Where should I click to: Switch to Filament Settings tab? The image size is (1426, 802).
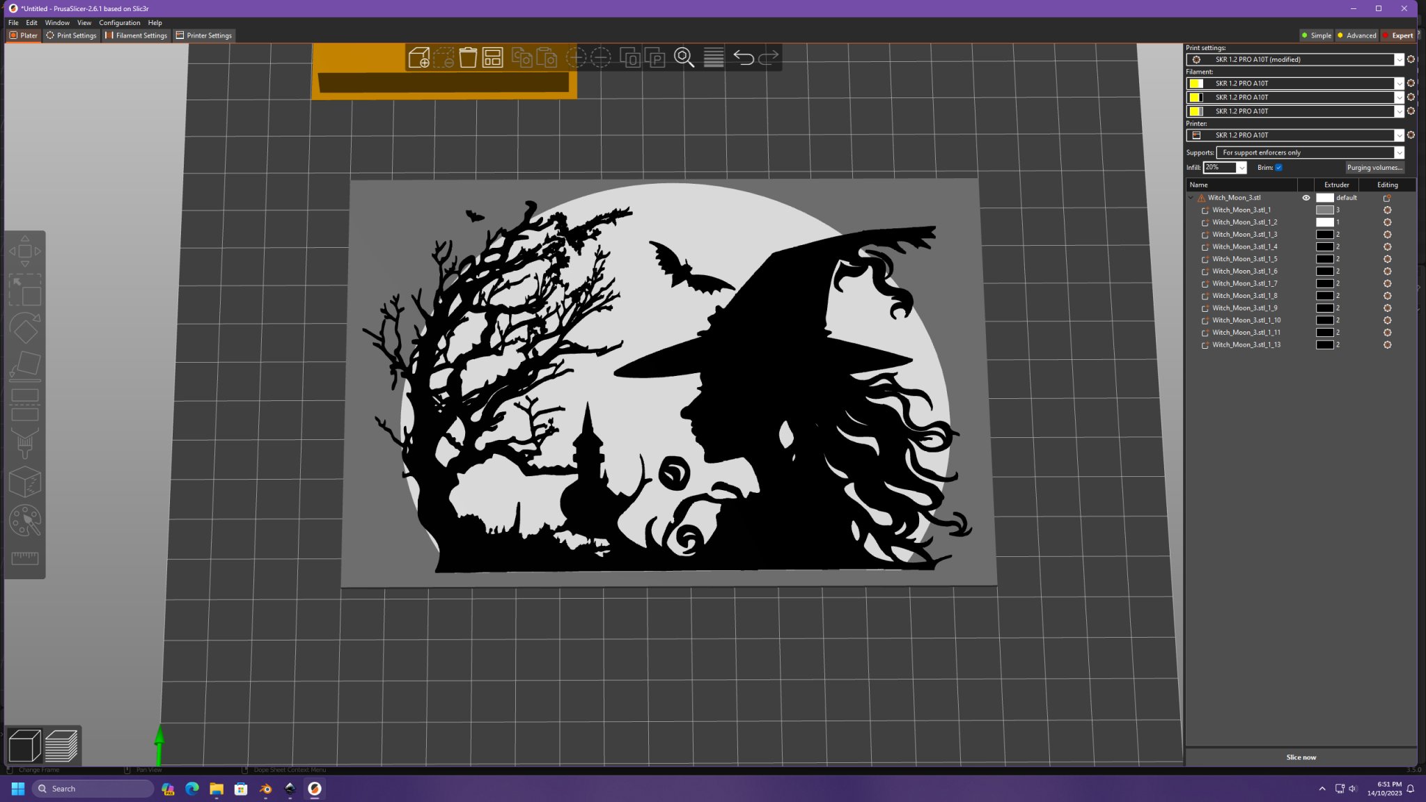(x=136, y=36)
